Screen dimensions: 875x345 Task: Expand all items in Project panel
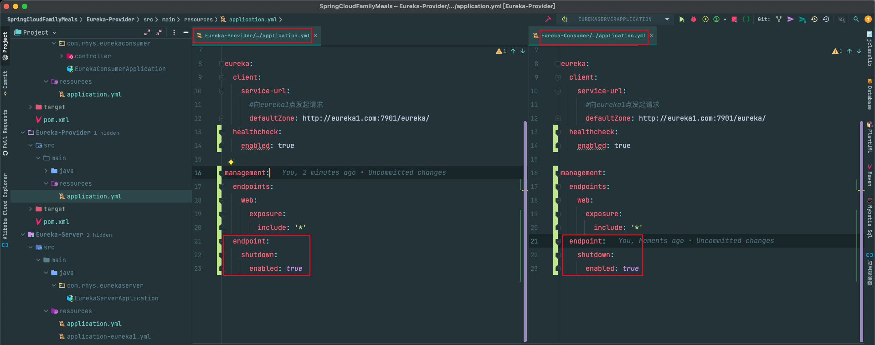147,32
